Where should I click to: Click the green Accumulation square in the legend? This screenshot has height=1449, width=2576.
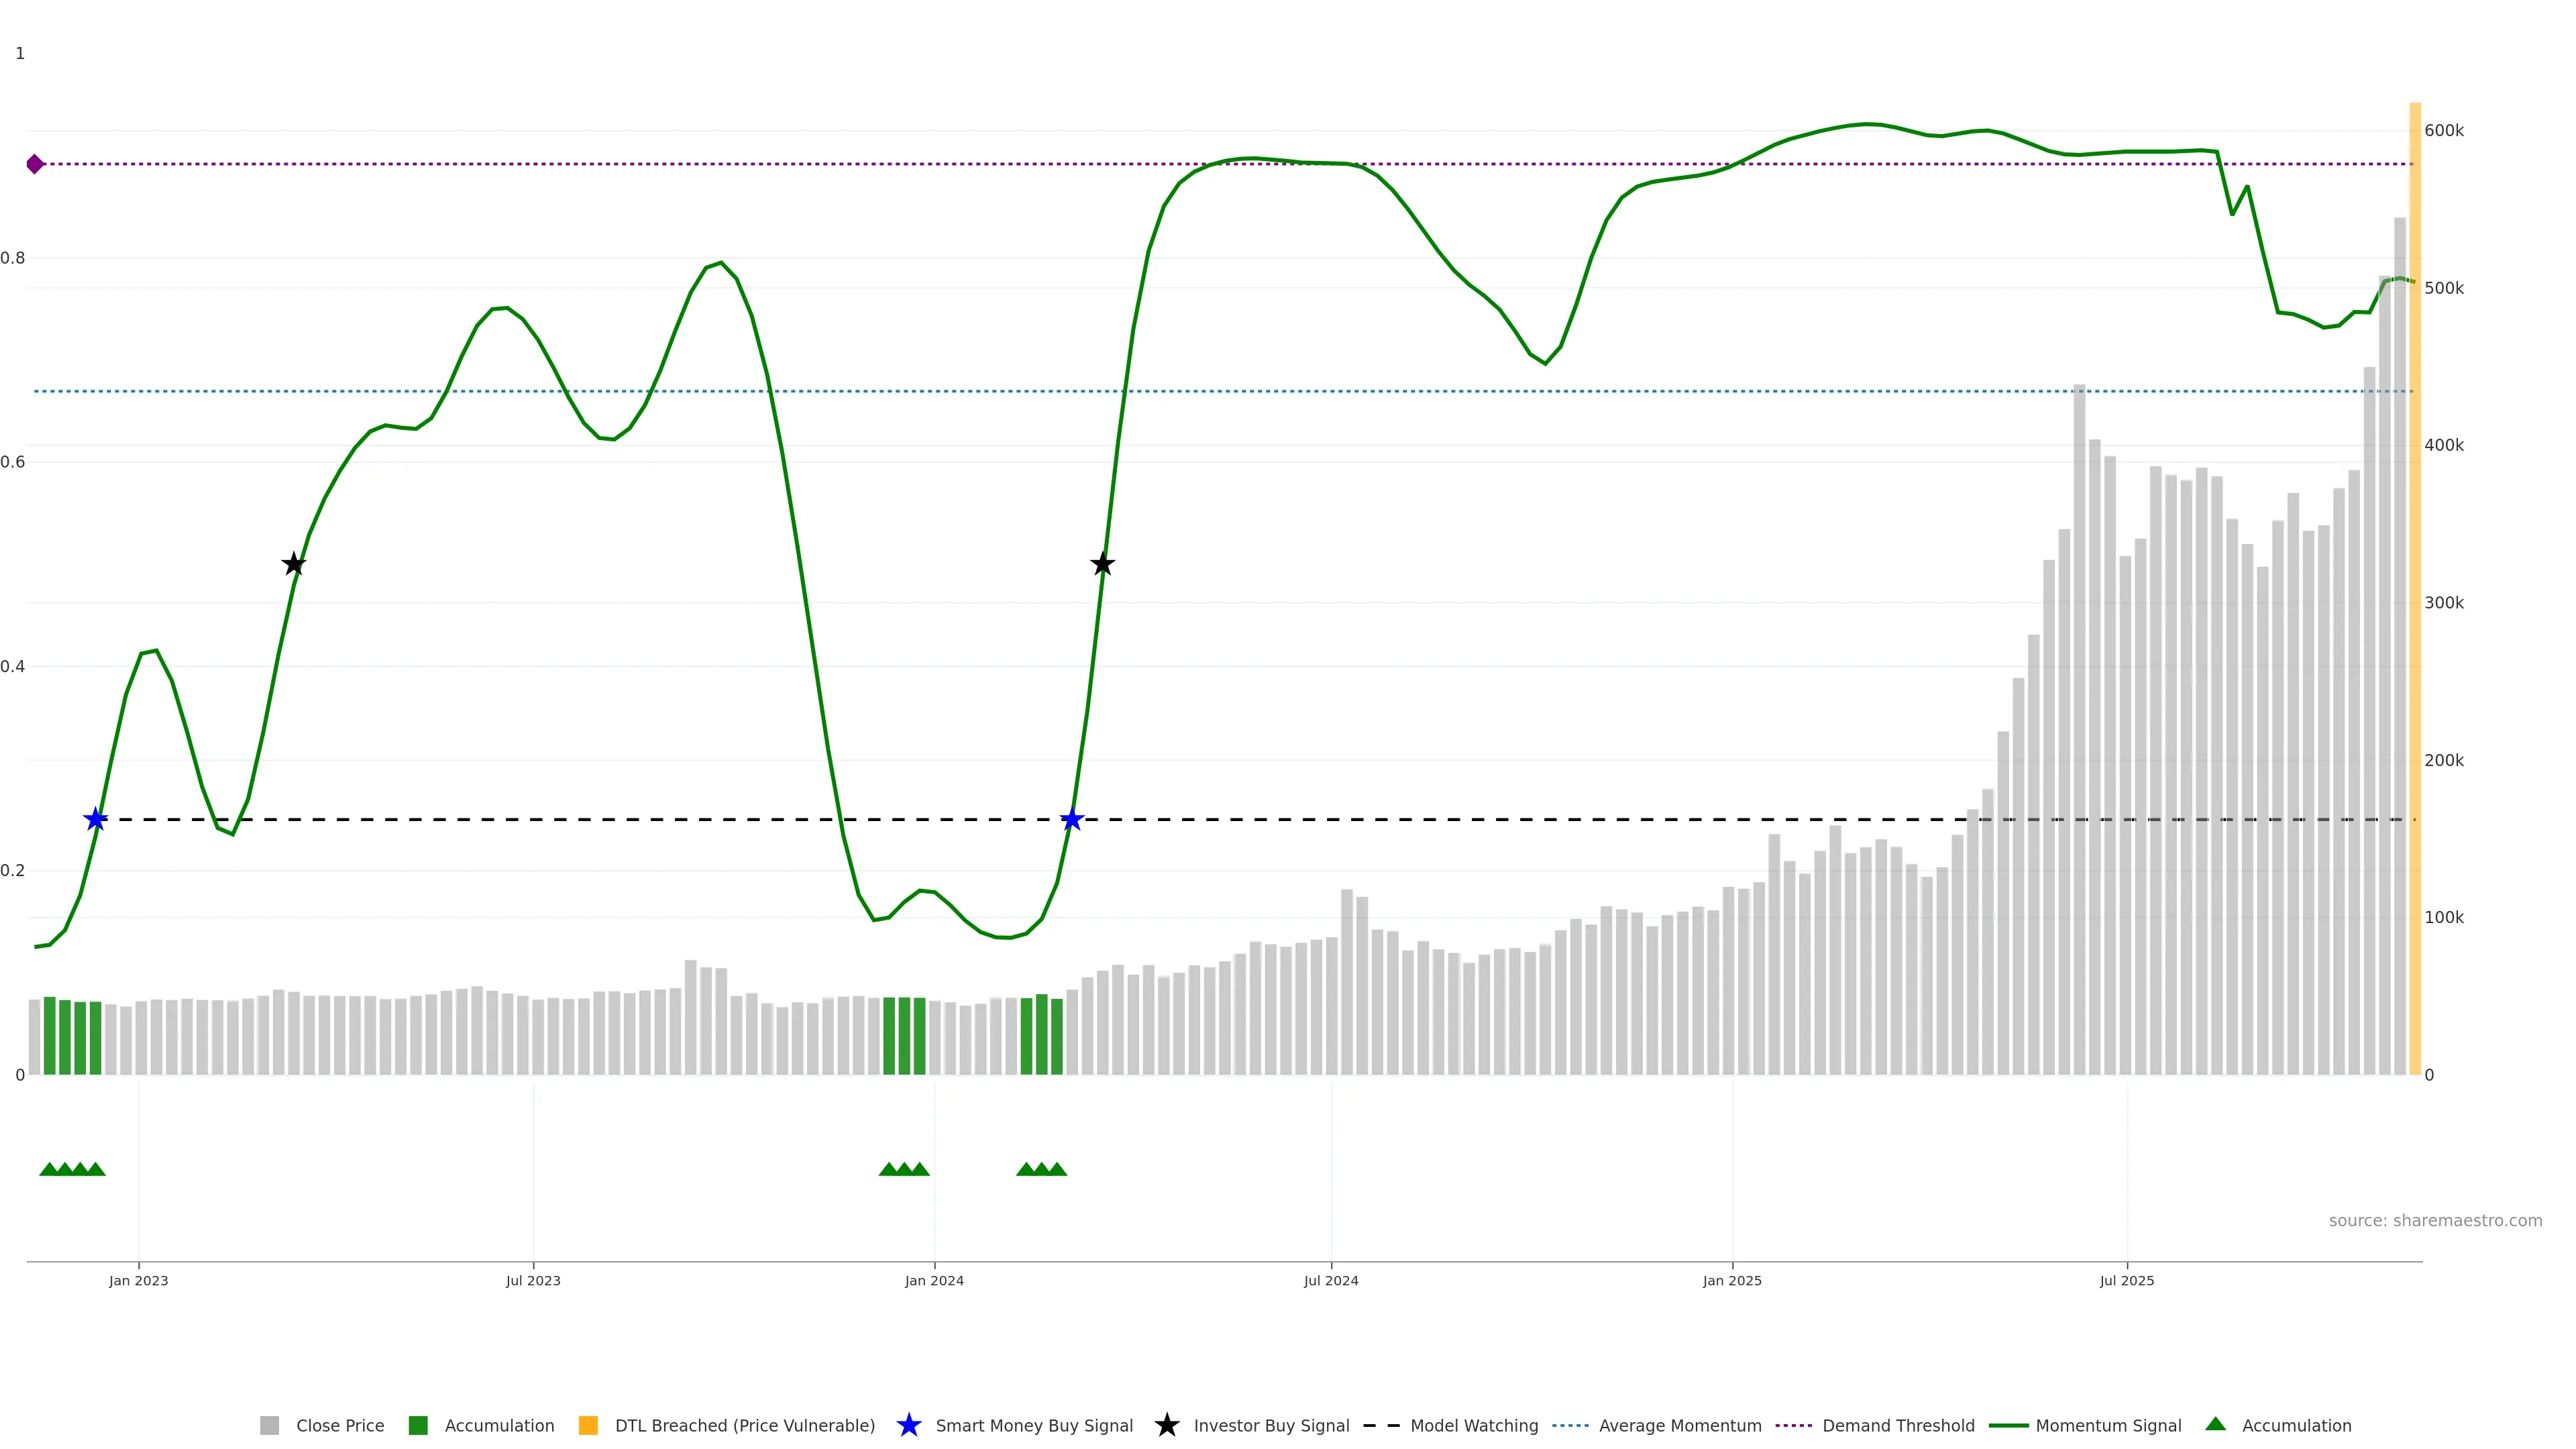pos(418,1425)
